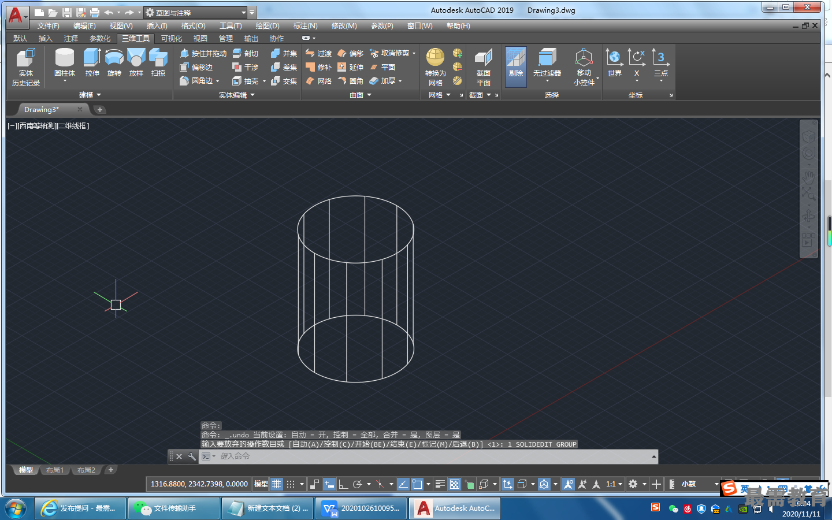This screenshot has width=832, height=520.
Task: Select the 拉伸 extrude tool
Action: (92, 63)
